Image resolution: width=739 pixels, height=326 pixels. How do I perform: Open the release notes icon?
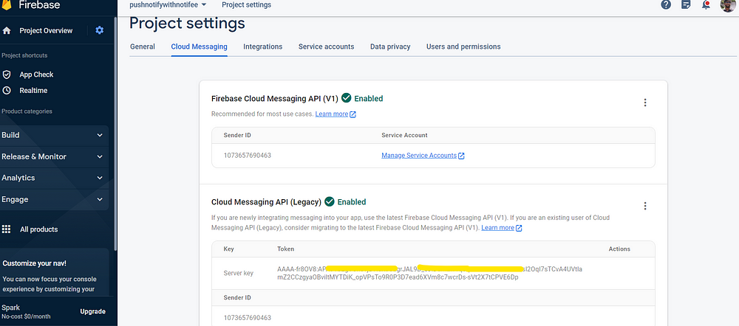coord(687,5)
